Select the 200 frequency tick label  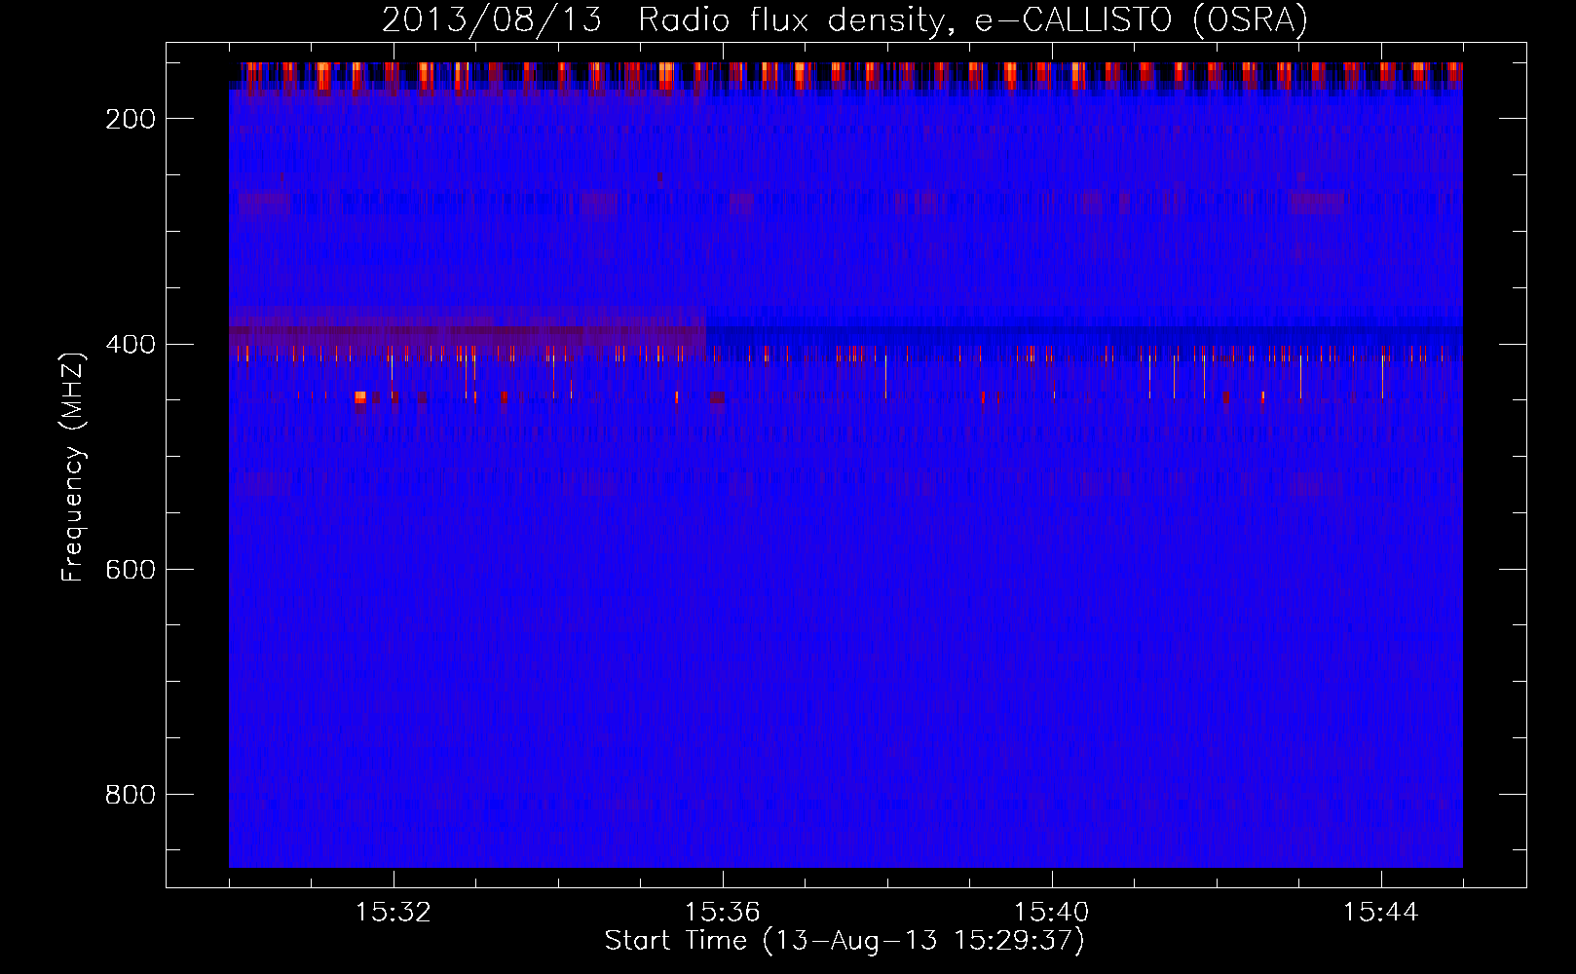(131, 119)
